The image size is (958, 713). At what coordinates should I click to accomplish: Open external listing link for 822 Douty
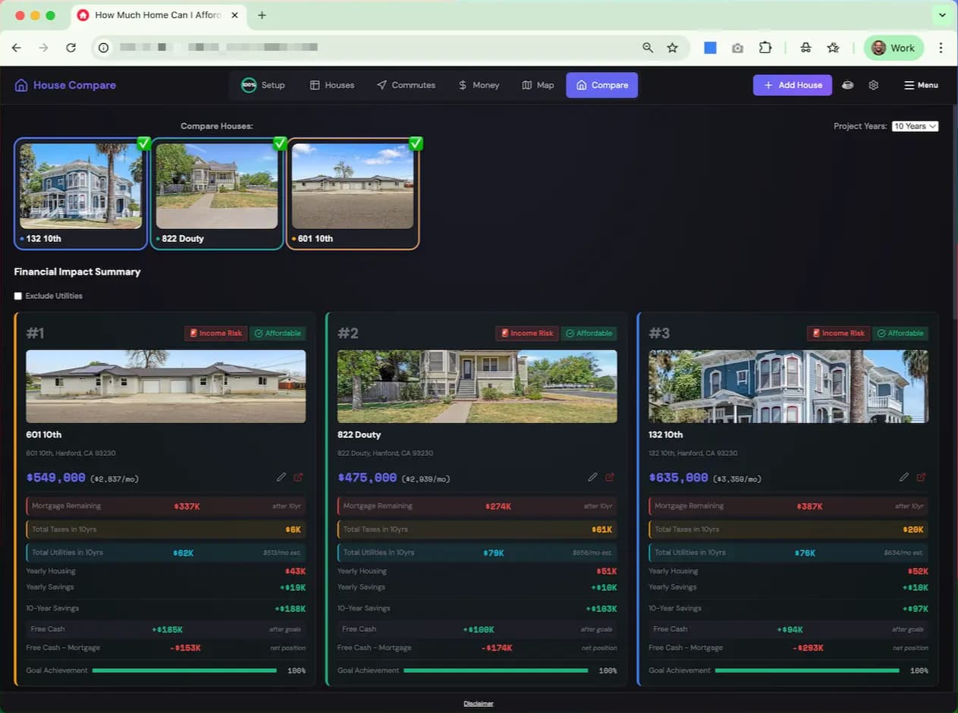pyautogui.click(x=609, y=476)
